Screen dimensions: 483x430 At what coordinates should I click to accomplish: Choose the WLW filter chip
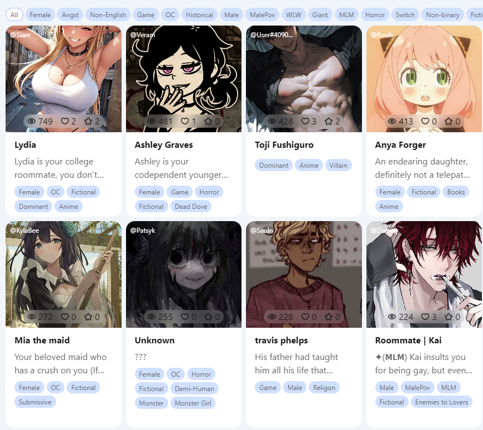click(293, 15)
